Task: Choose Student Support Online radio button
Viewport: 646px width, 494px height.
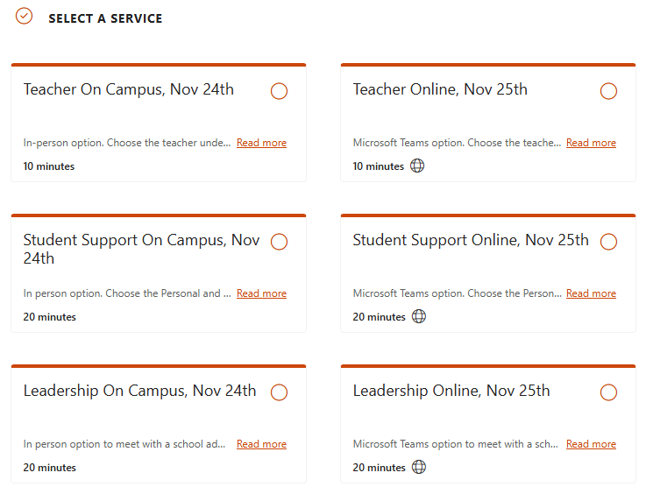Action: point(608,242)
